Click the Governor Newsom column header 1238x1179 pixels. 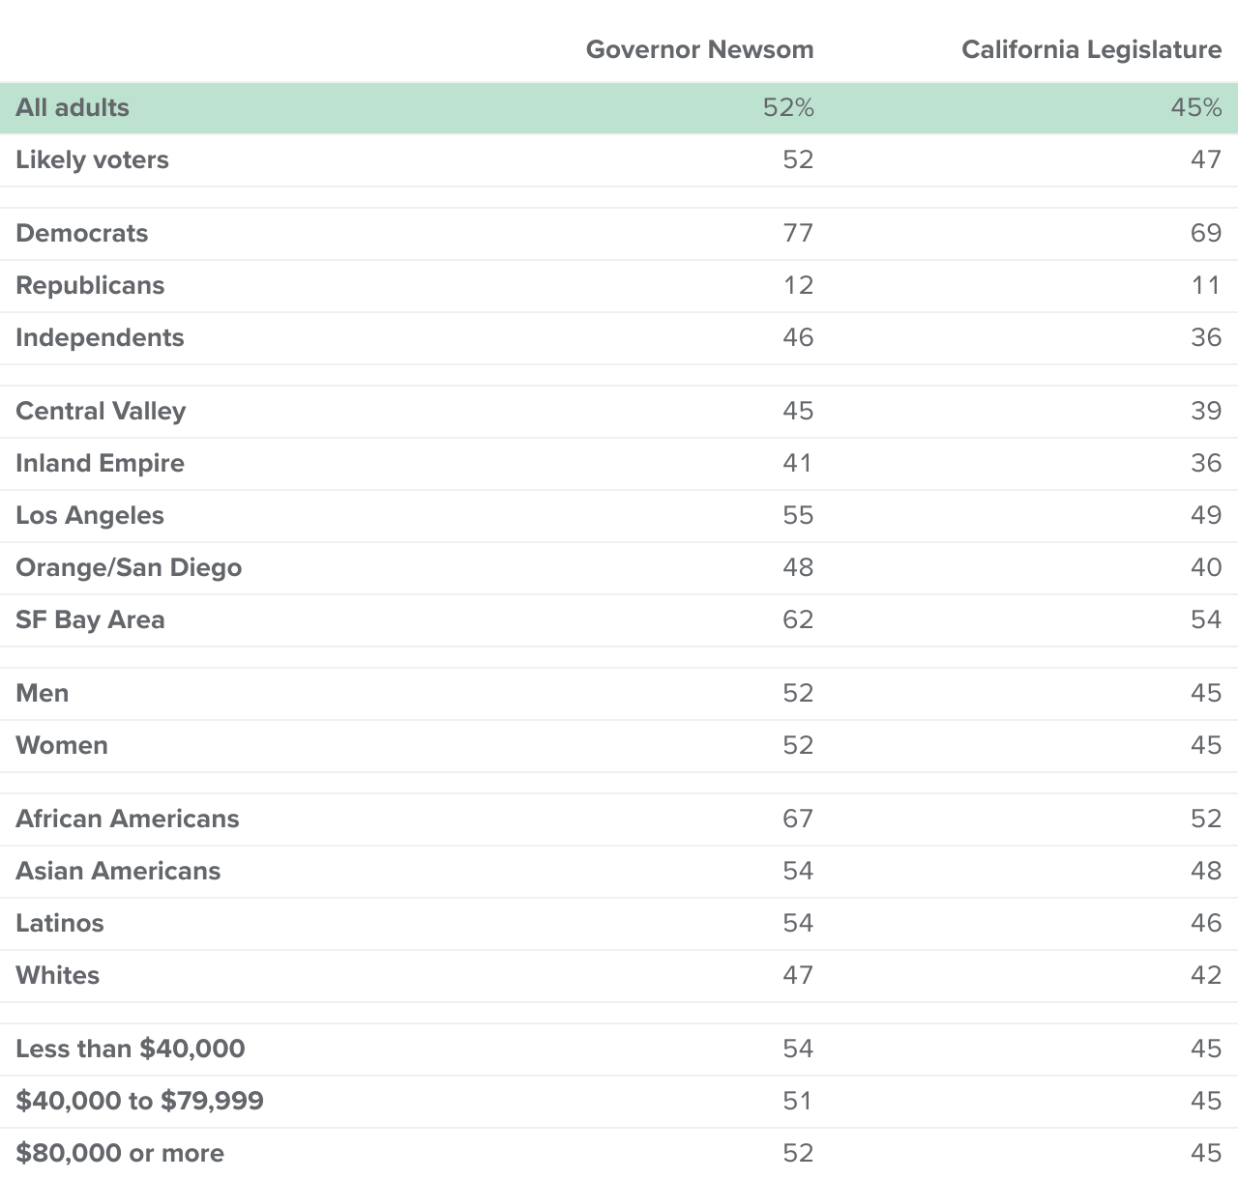pyautogui.click(x=700, y=49)
